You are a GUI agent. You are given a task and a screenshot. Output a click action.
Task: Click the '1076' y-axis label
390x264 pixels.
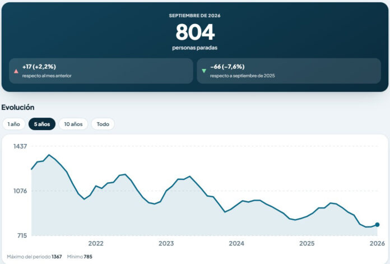(20, 191)
